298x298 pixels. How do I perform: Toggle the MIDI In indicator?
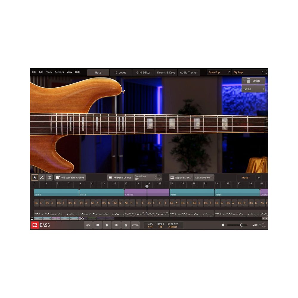[x=264, y=223]
